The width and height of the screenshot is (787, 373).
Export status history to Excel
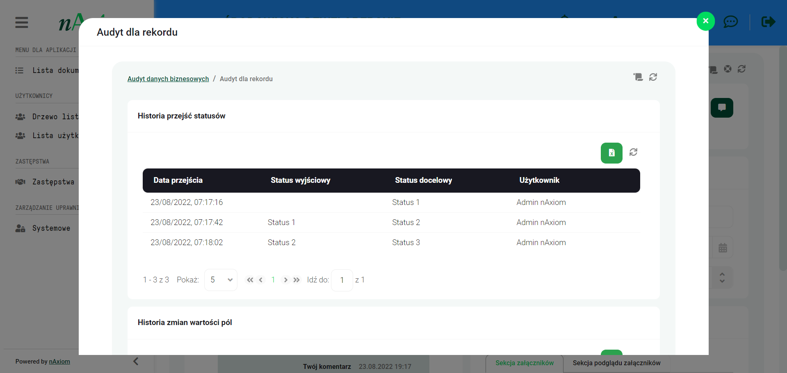[611, 153]
